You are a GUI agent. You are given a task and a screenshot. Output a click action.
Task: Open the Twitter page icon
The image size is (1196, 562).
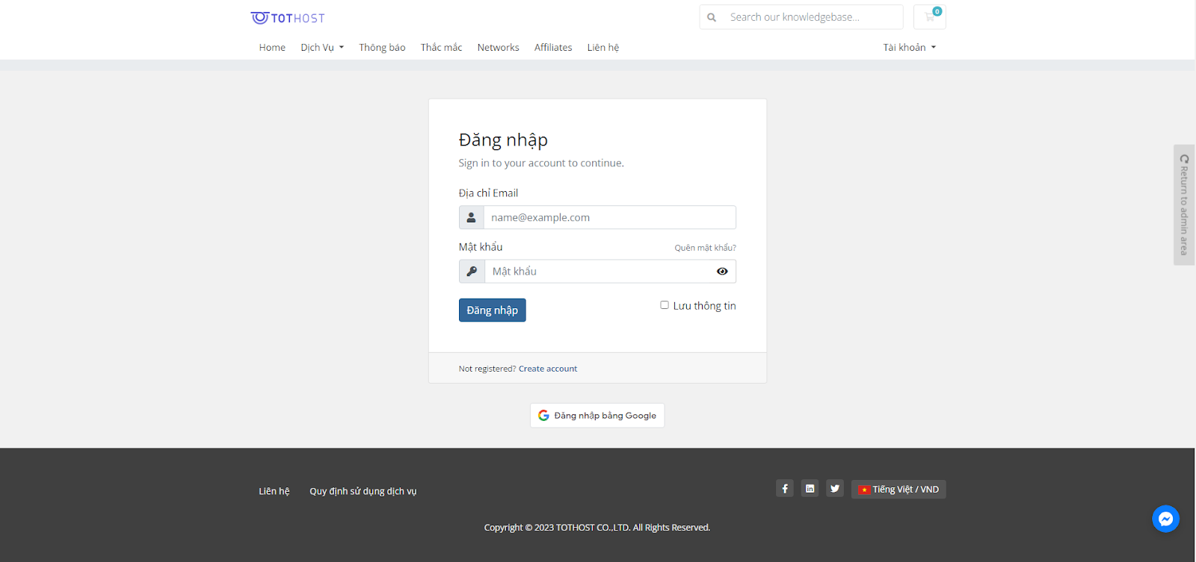[835, 489]
